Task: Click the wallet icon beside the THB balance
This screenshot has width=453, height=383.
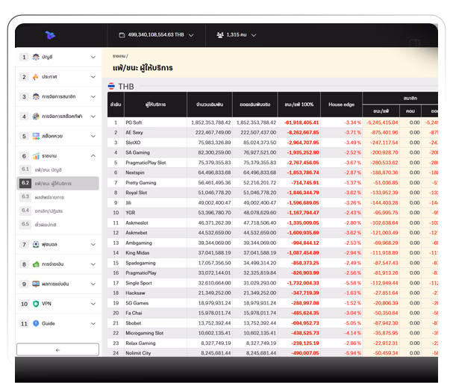Action: click(x=122, y=35)
